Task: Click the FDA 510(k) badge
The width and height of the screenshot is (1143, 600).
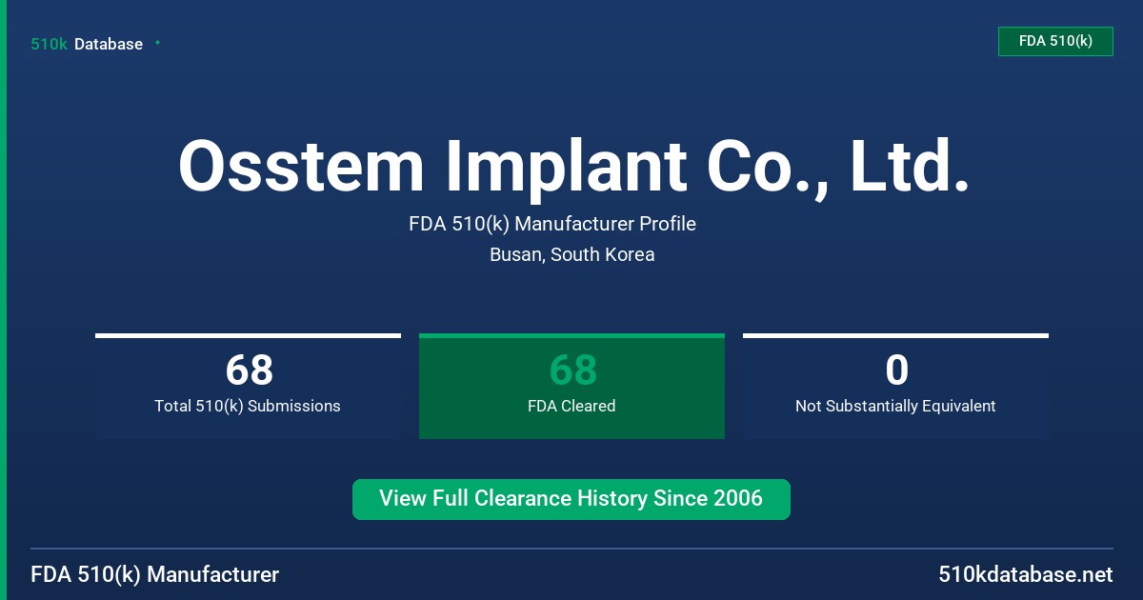Action: [1055, 41]
